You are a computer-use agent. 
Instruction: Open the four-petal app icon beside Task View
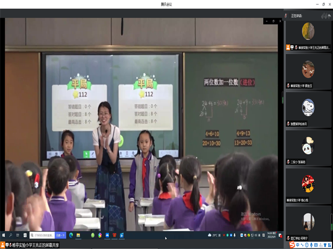(x=25, y=235)
